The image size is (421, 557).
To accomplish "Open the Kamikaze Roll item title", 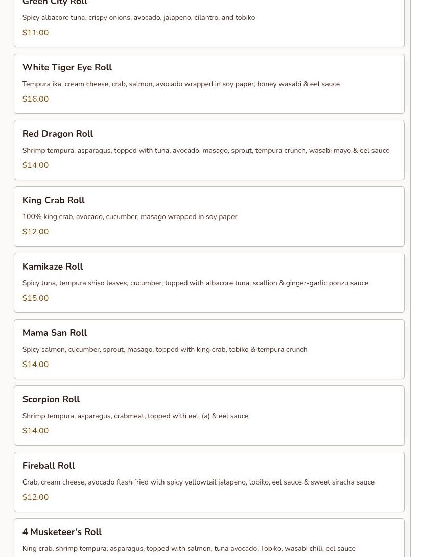I will pyautogui.click(x=53, y=267).
